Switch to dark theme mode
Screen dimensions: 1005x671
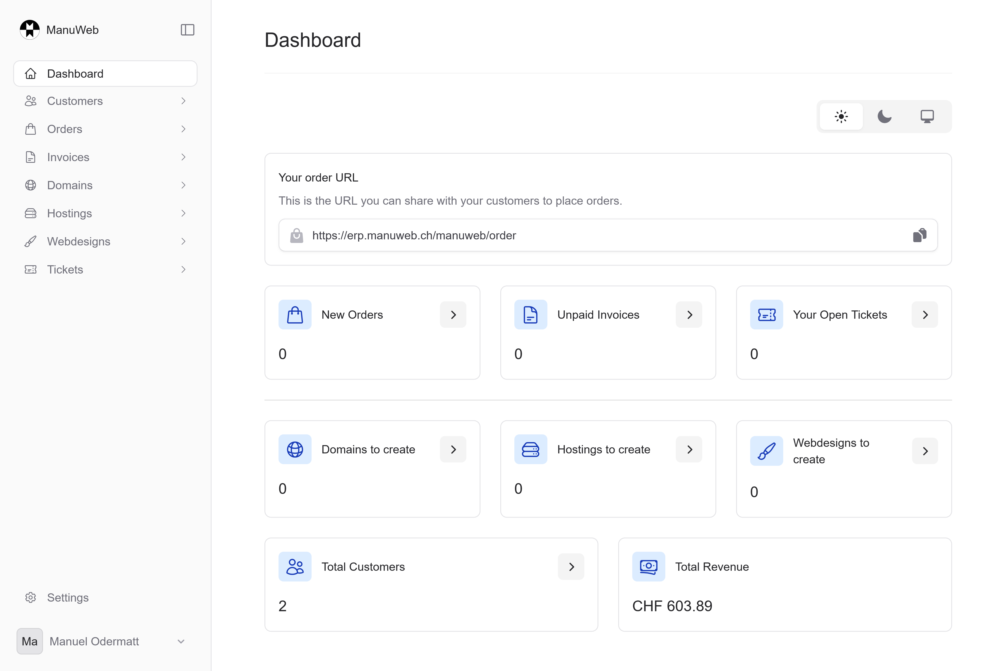(884, 117)
